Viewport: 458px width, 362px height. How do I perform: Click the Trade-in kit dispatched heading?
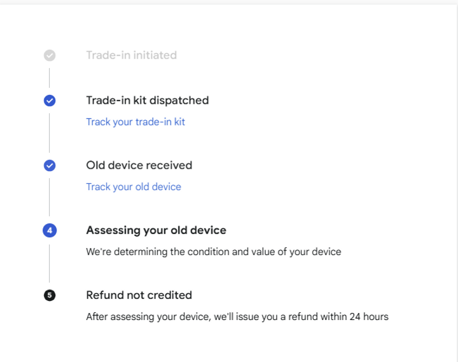coord(148,101)
